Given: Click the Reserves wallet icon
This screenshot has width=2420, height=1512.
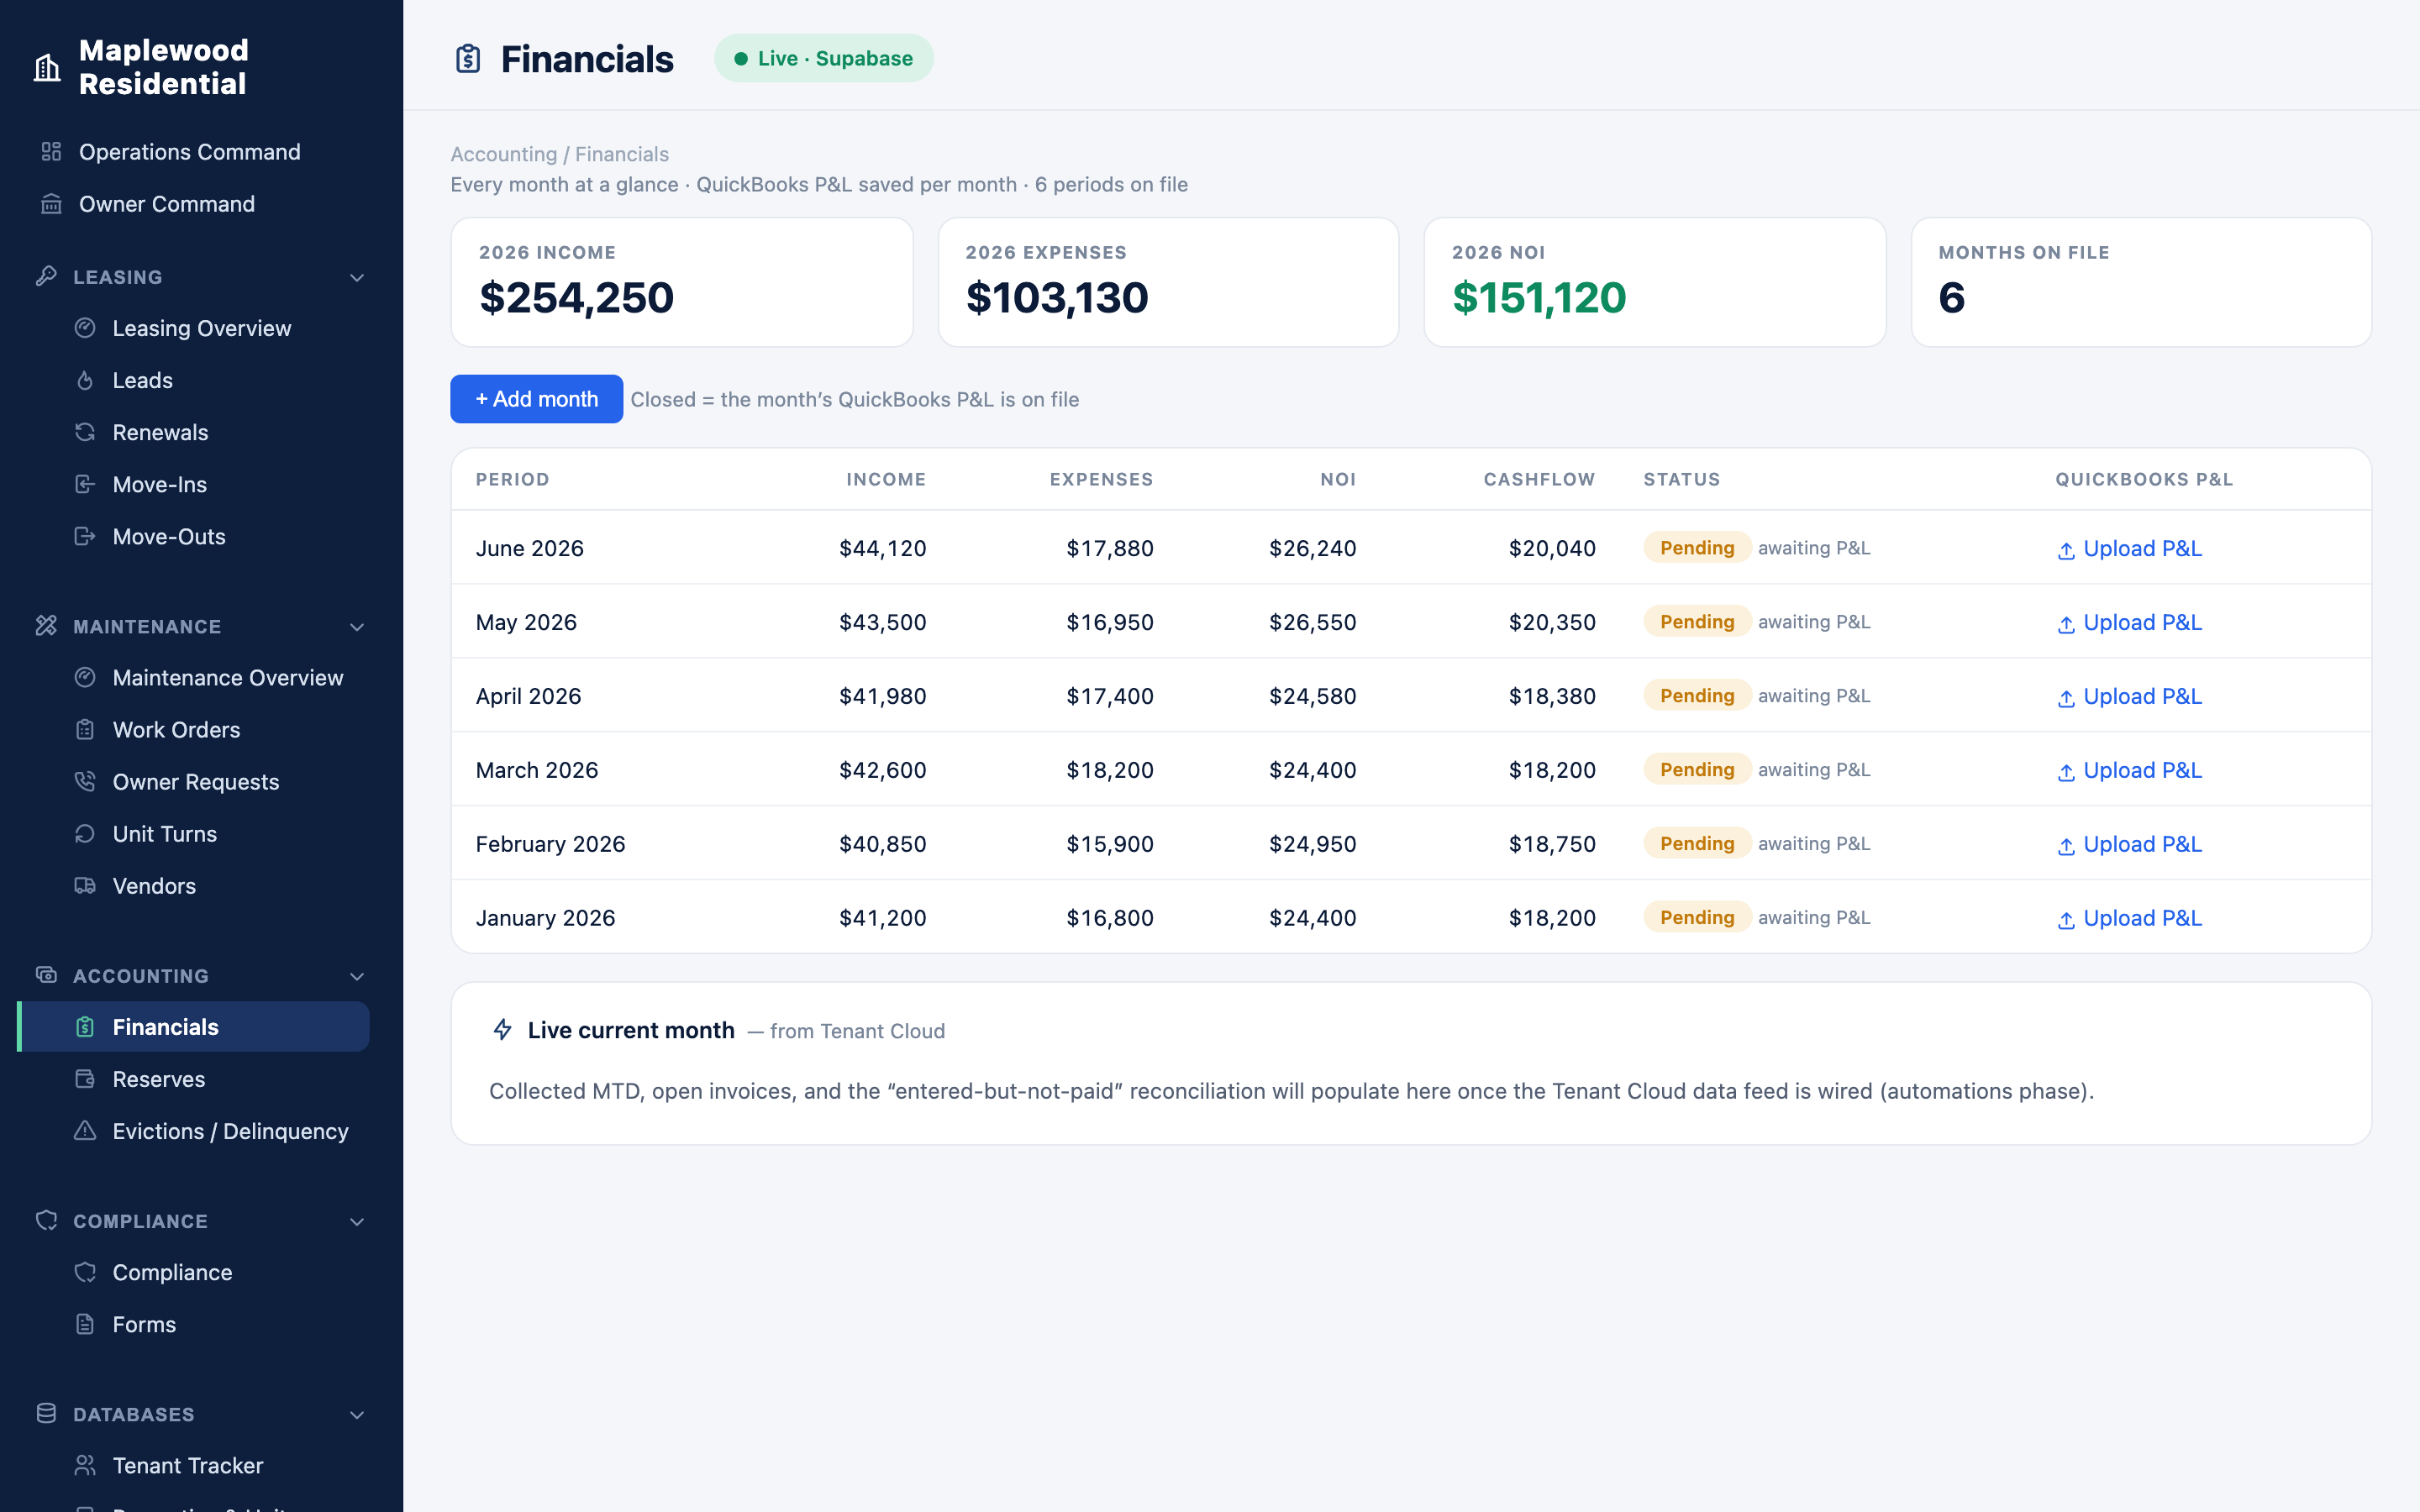Looking at the screenshot, I should point(85,1079).
